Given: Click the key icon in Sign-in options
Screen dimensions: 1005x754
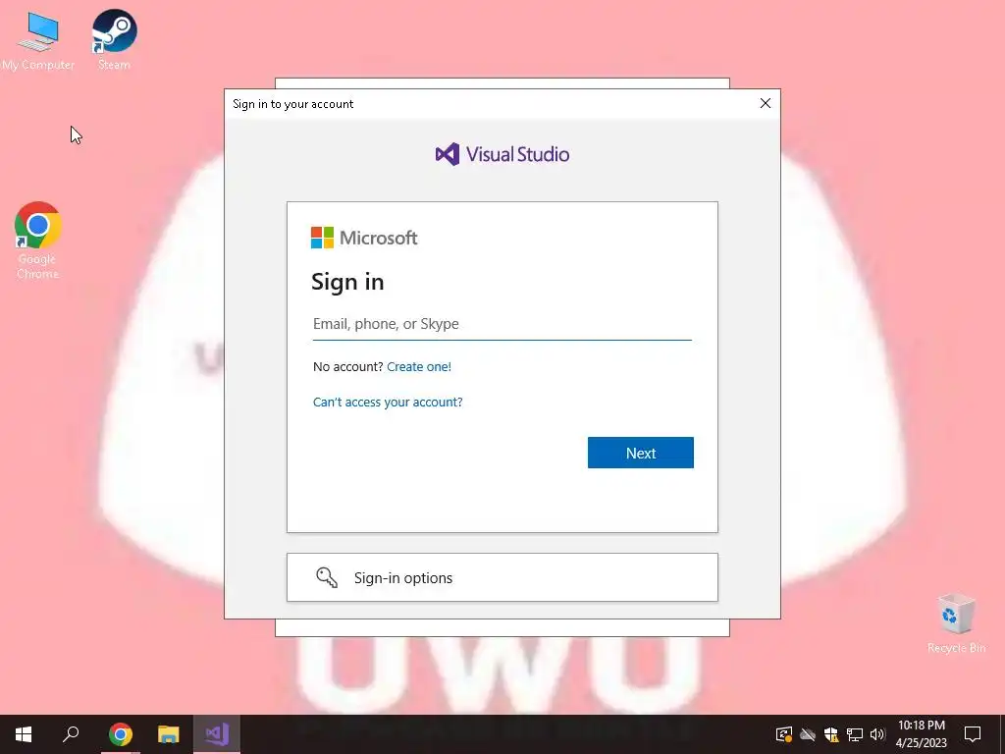Looking at the screenshot, I should 327,577.
